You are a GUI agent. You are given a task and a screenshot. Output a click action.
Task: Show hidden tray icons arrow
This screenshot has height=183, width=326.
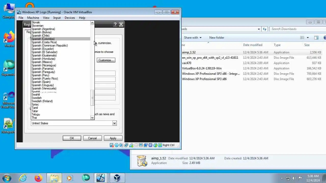[x=282, y=178]
